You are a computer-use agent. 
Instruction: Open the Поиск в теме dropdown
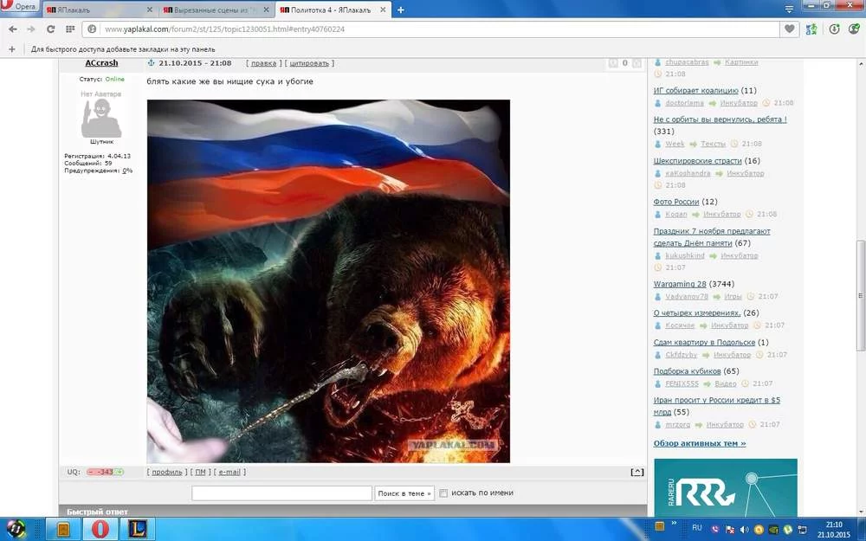point(404,493)
